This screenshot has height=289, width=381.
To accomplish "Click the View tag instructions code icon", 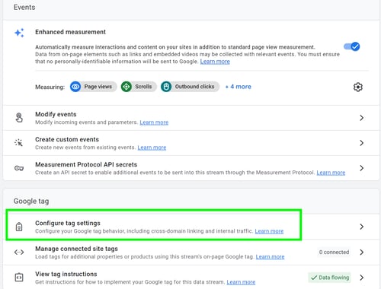I will 19,278.
